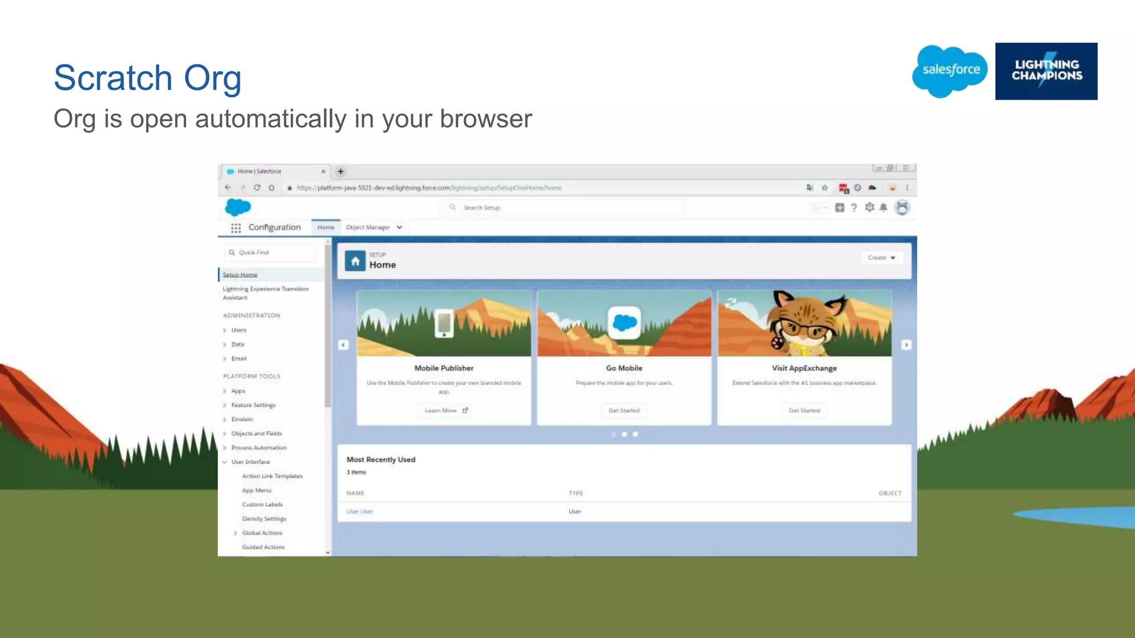Click the bookmark star icon
Image resolution: width=1135 pixels, height=638 pixels.
coord(825,188)
